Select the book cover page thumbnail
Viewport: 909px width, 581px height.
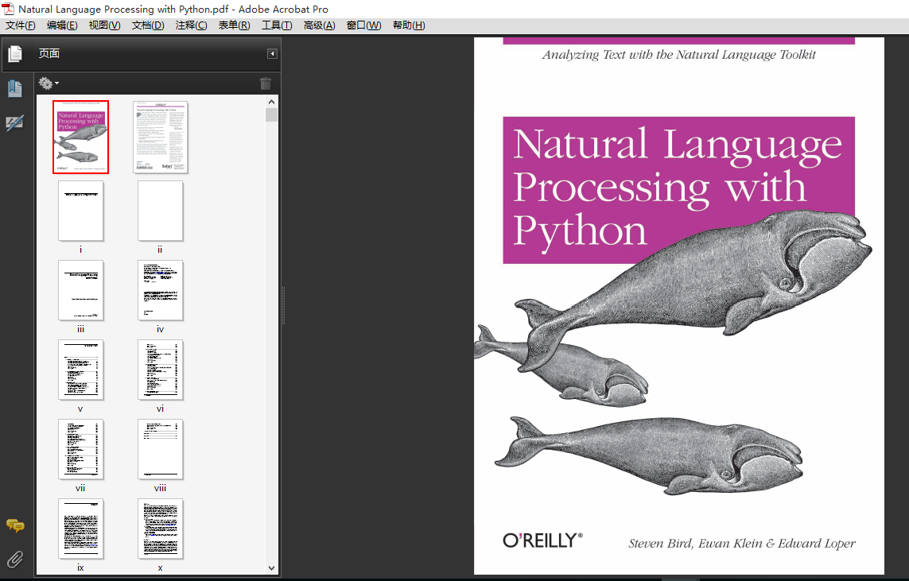click(80, 137)
